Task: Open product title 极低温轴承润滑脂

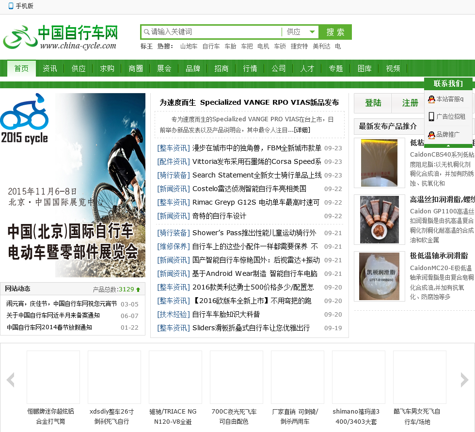Action: pos(439,256)
